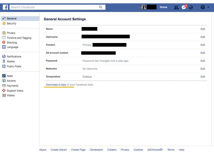The width and height of the screenshot is (214, 160).
Task: Click the Language icon
Action: [x=4, y=47]
